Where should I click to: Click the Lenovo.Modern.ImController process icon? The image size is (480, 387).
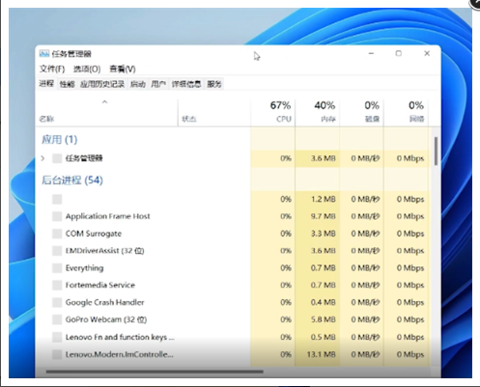pos(57,354)
